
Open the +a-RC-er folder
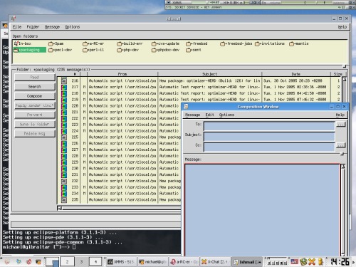tap(93, 43)
